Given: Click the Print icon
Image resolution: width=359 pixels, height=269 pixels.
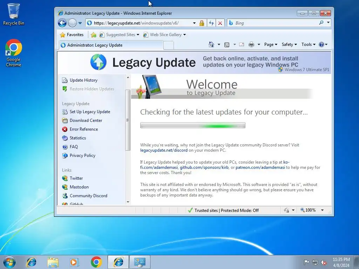Looking at the screenshot, I should click(x=251, y=44).
